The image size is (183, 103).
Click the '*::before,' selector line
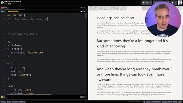point(15,45)
